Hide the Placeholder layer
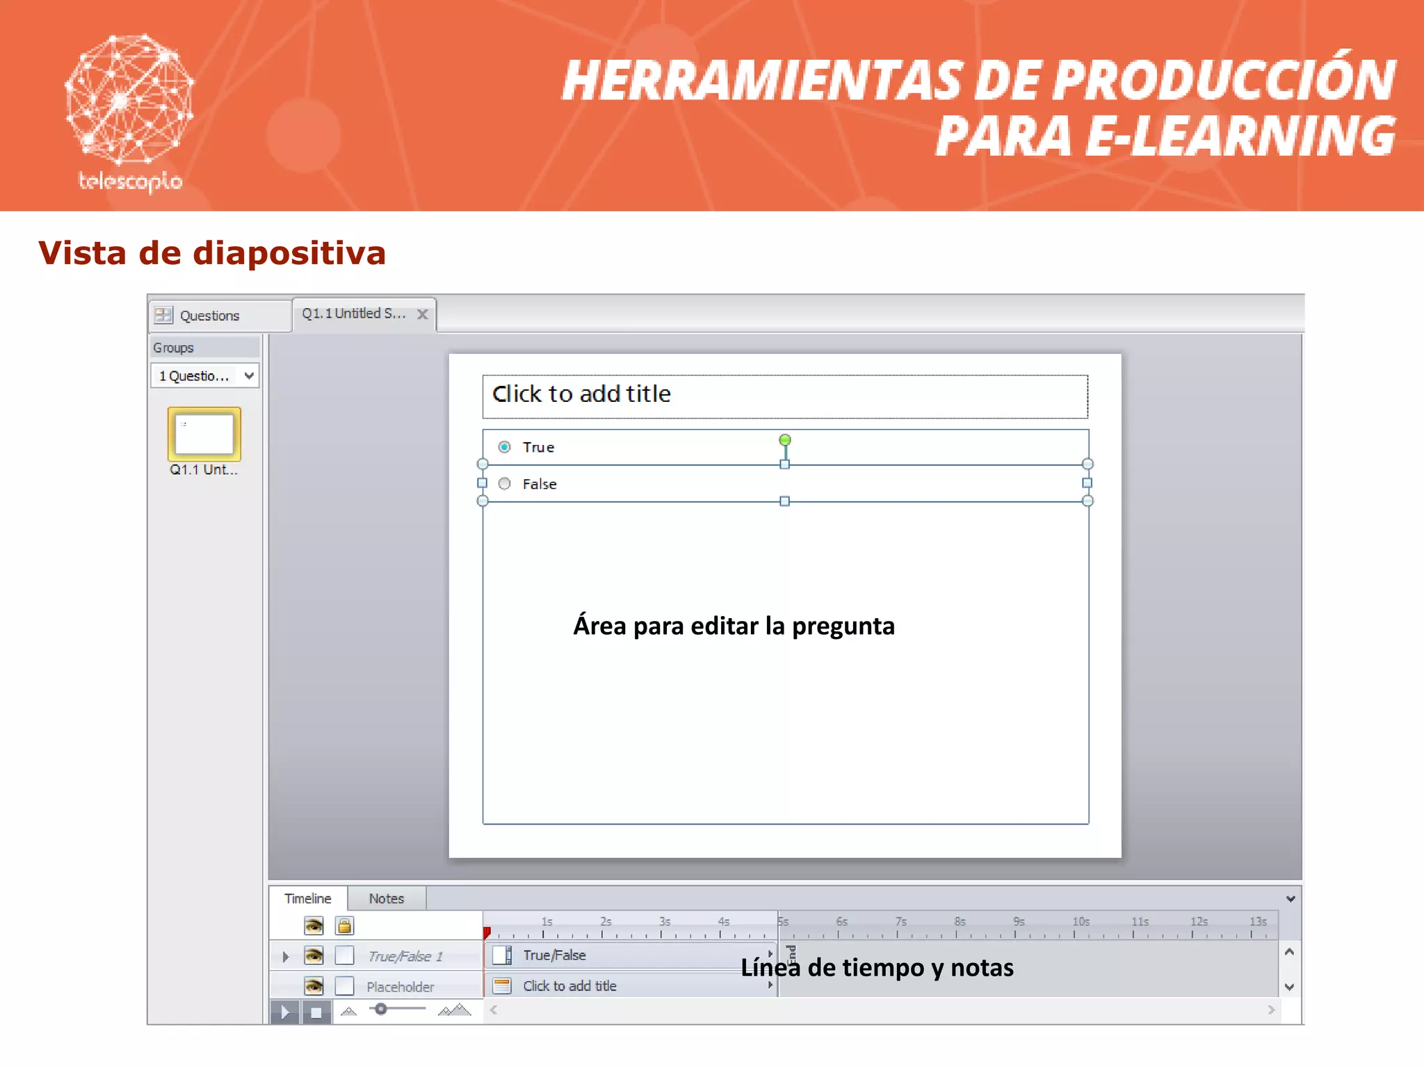This screenshot has height=1068, width=1424. (x=314, y=986)
